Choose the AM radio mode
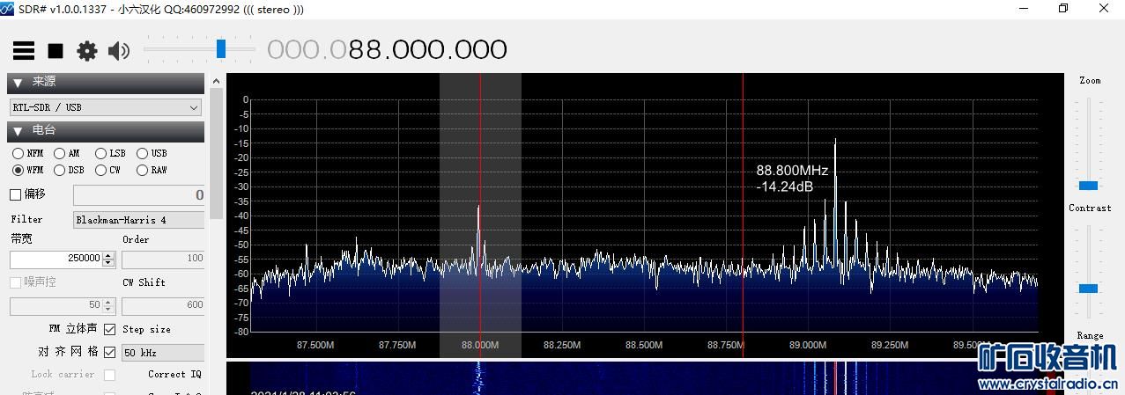The height and width of the screenshot is (395, 1125). (59, 153)
